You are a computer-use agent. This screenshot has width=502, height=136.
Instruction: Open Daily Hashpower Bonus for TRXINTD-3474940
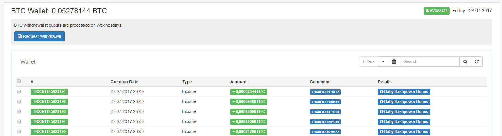coord(404,112)
